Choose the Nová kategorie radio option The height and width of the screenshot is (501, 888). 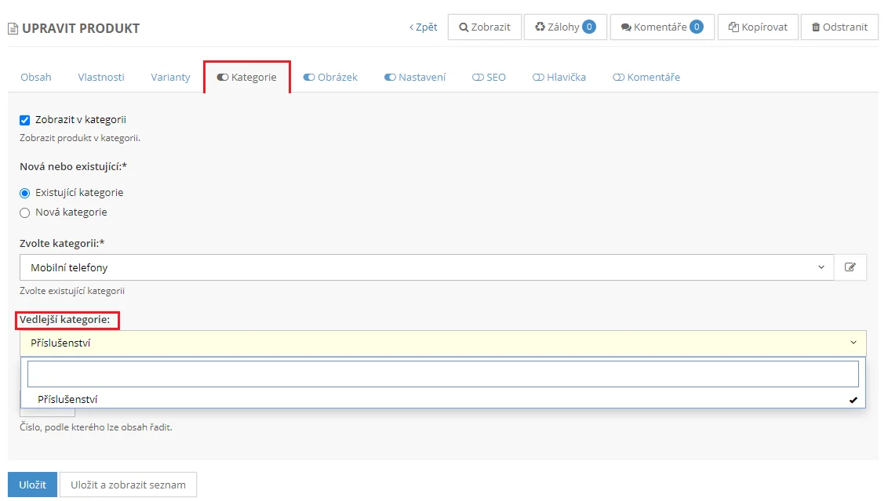24,212
